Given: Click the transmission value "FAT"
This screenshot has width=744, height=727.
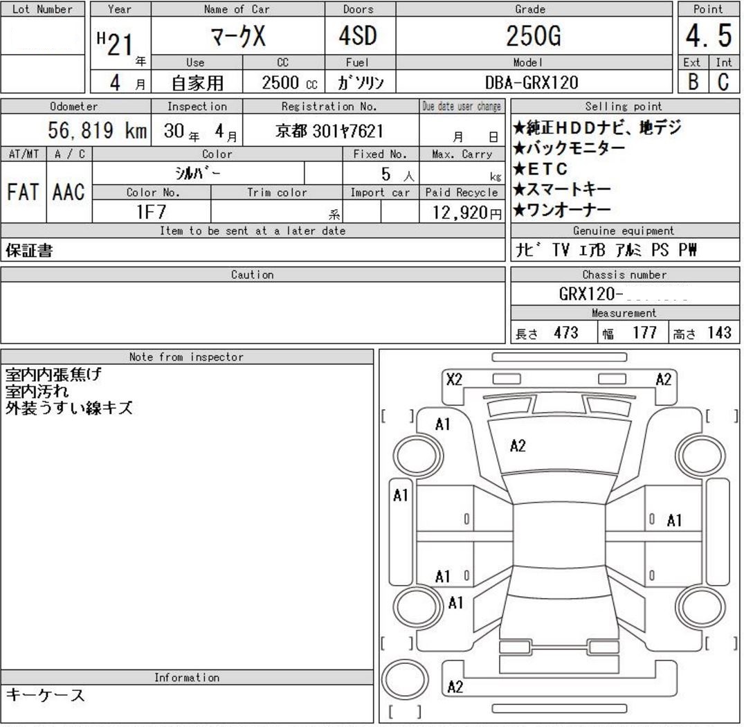Looking at the screenshot, I should pos(23,192).
